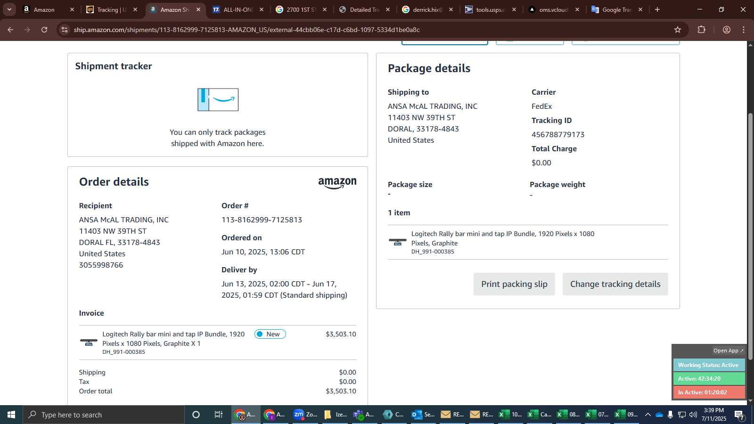
Task: Open the Windows Start menu
Action: (11, 415)
